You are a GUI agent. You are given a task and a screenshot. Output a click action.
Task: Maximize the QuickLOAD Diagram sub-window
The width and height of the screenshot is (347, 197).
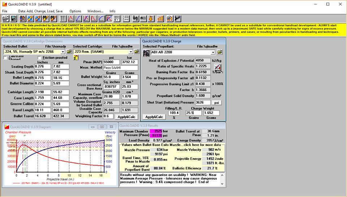click(102, 127)
